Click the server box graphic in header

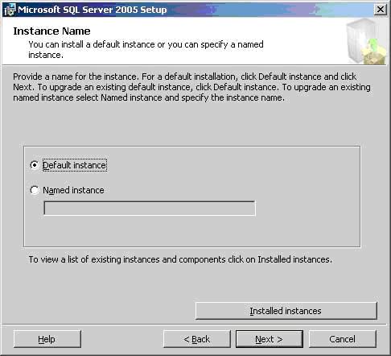click(366, 42)
